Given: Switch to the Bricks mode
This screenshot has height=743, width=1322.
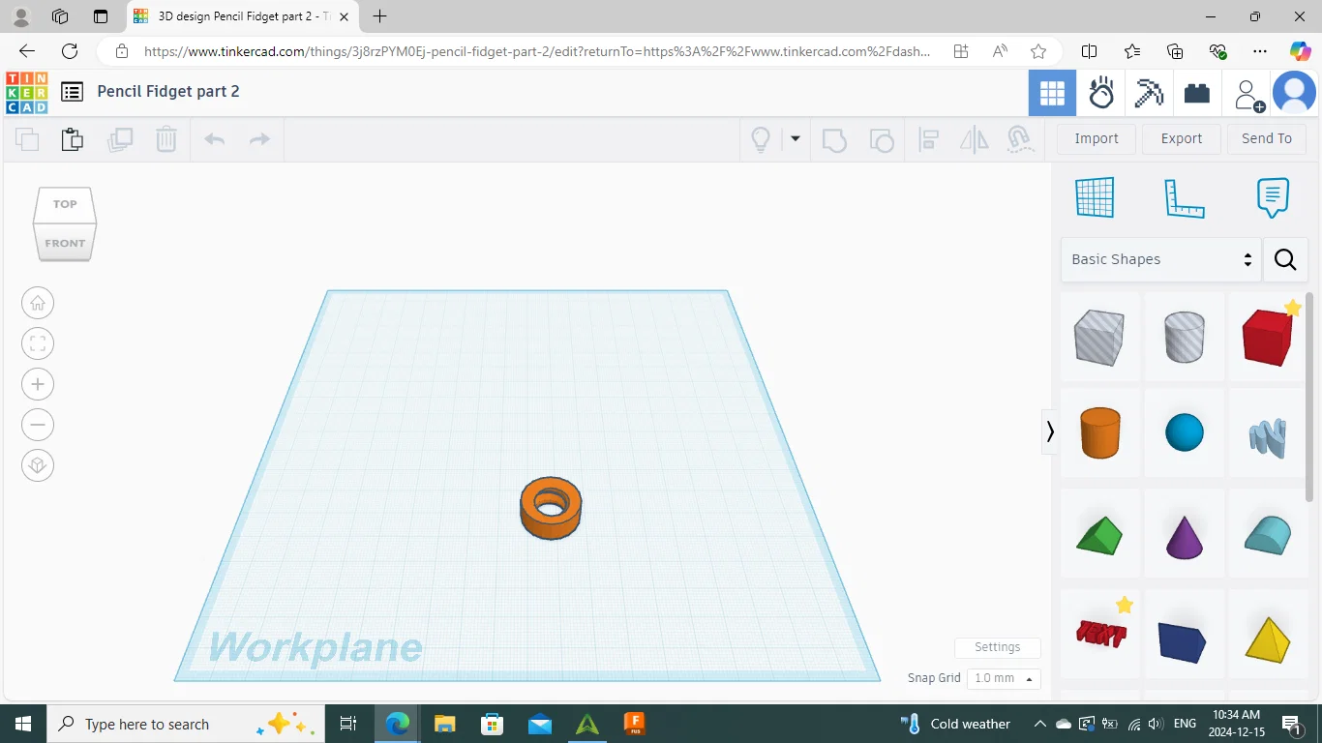Looking at the screenshot, I should pos(1197,93).
